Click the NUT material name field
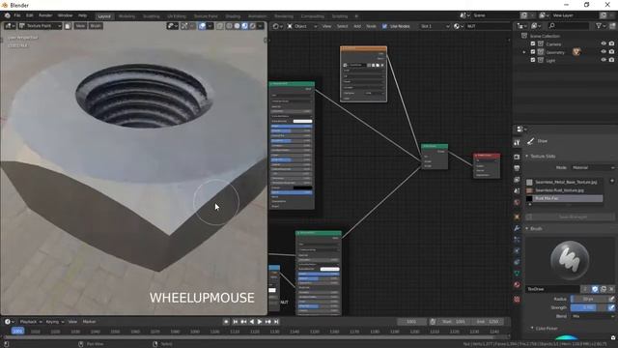This screenshot has height=348, width=618. (x=488, y=26)
